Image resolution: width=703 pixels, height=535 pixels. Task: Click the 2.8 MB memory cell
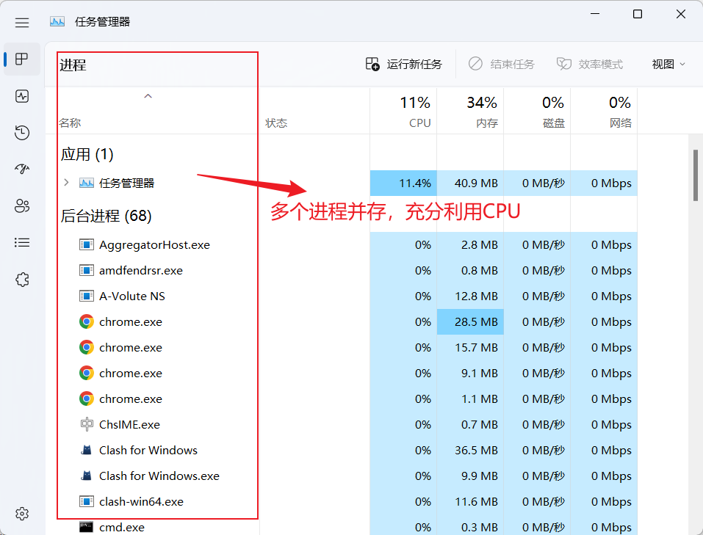tap(470, 244)
